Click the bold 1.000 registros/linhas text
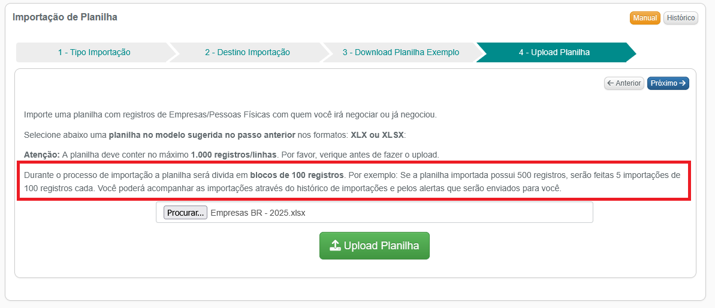This screenshot has width=715, height=308. [234, 155]
